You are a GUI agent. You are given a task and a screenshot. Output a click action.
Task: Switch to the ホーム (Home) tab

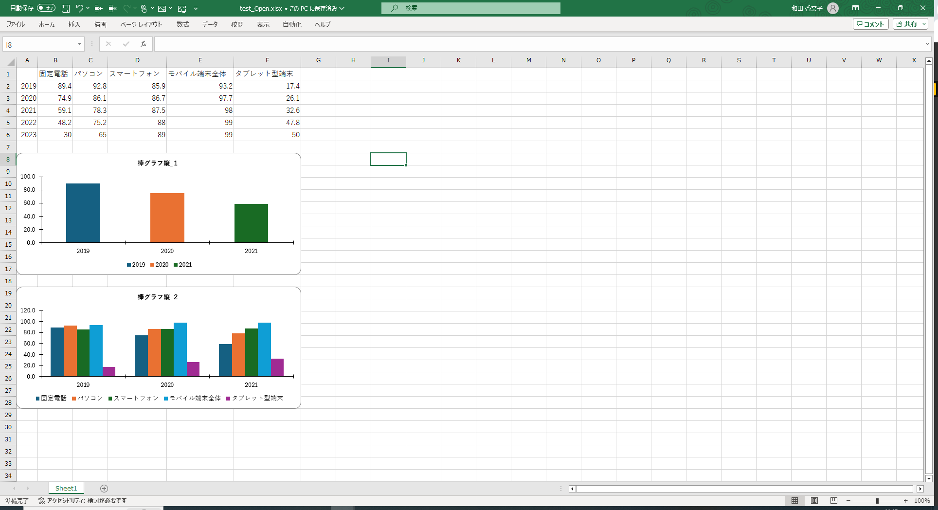pyautogui.click(x=47, y=24)
